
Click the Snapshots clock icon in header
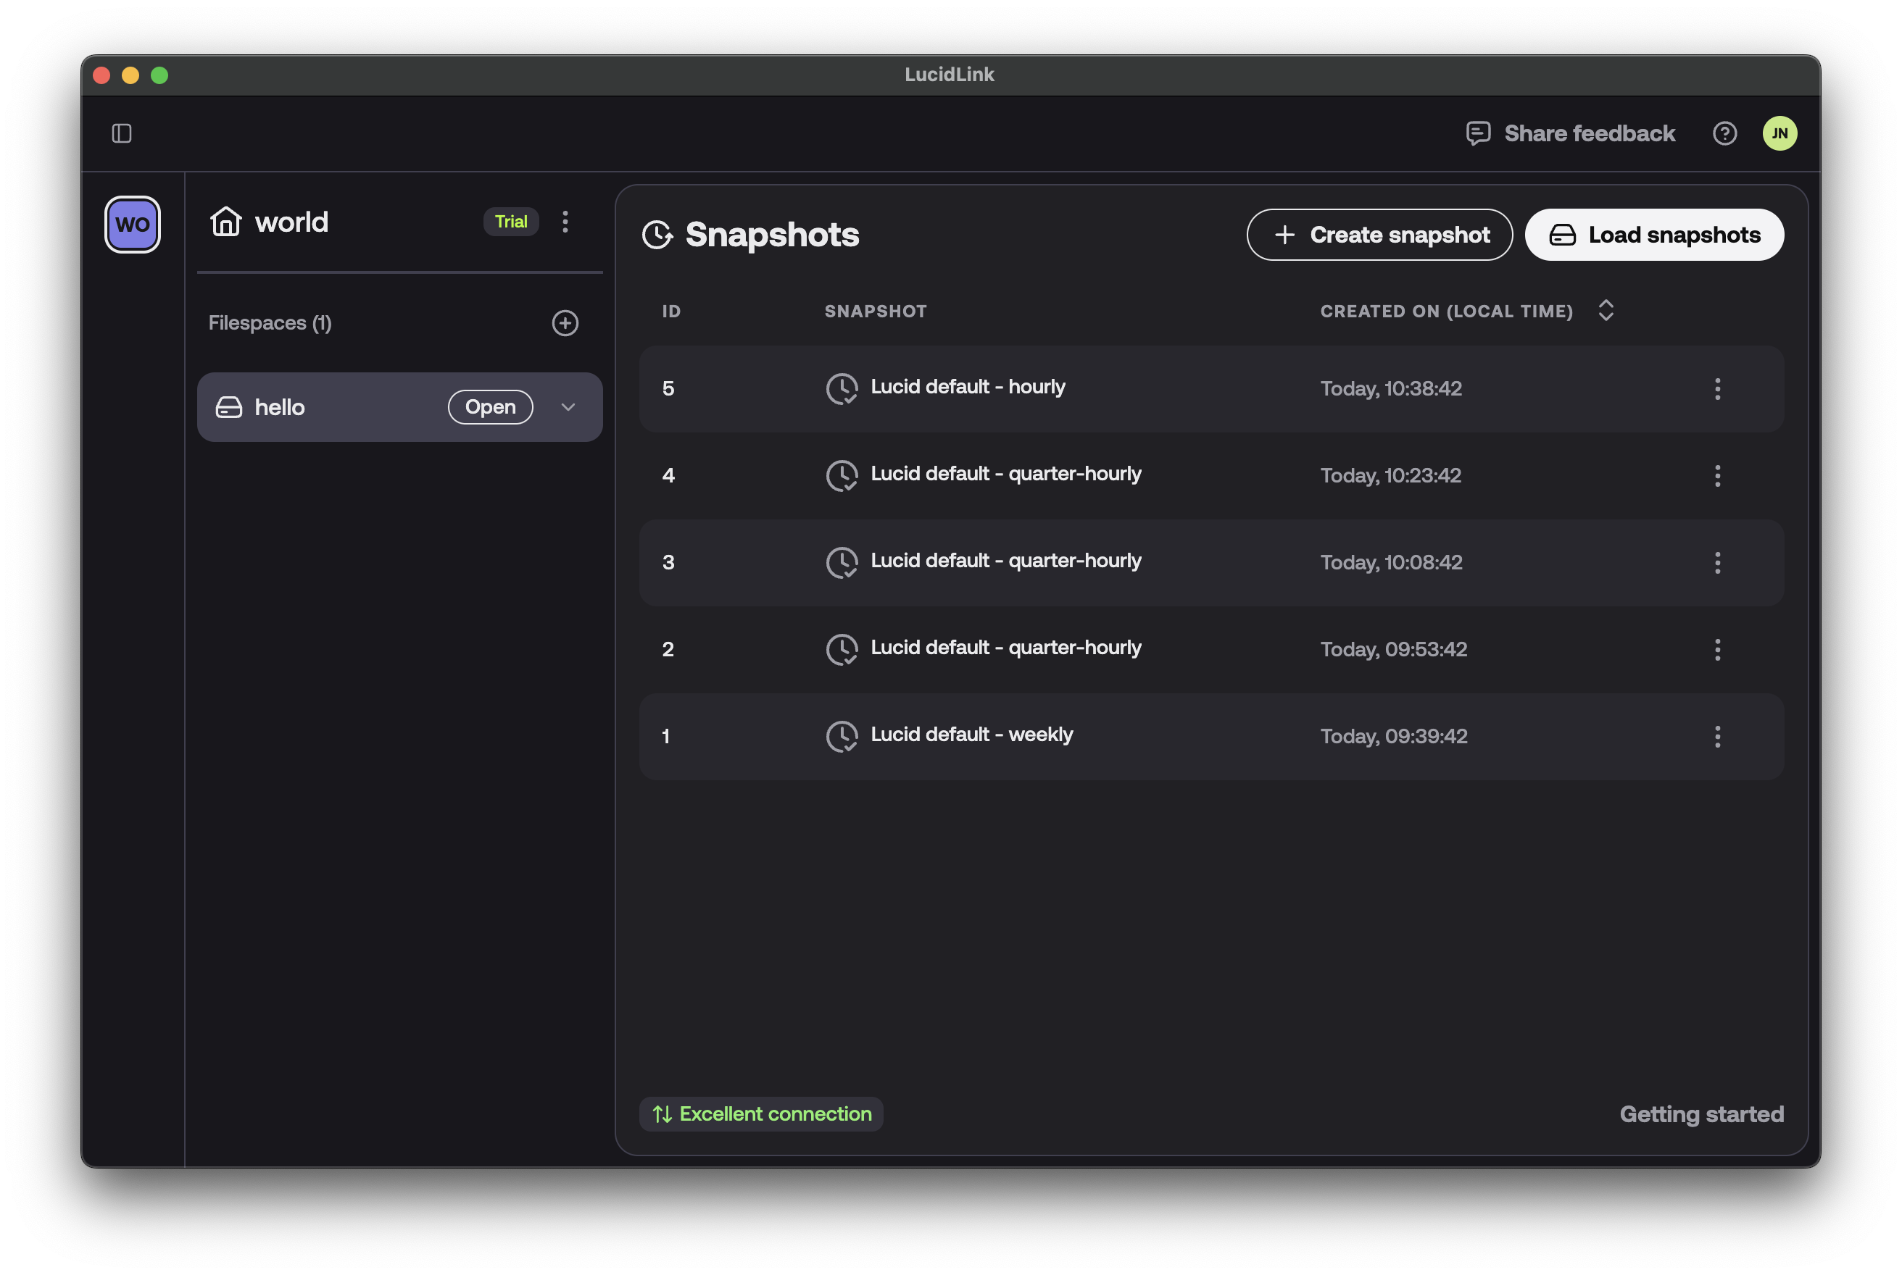click(x=657, y=235)
